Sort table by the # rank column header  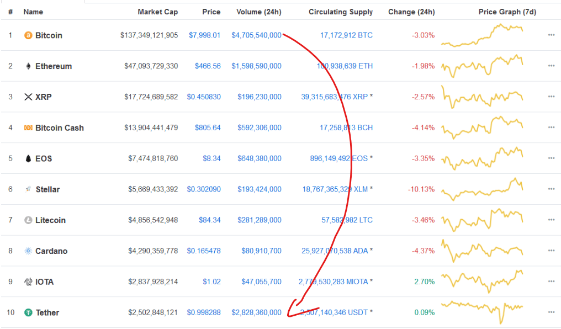point(10,12)
